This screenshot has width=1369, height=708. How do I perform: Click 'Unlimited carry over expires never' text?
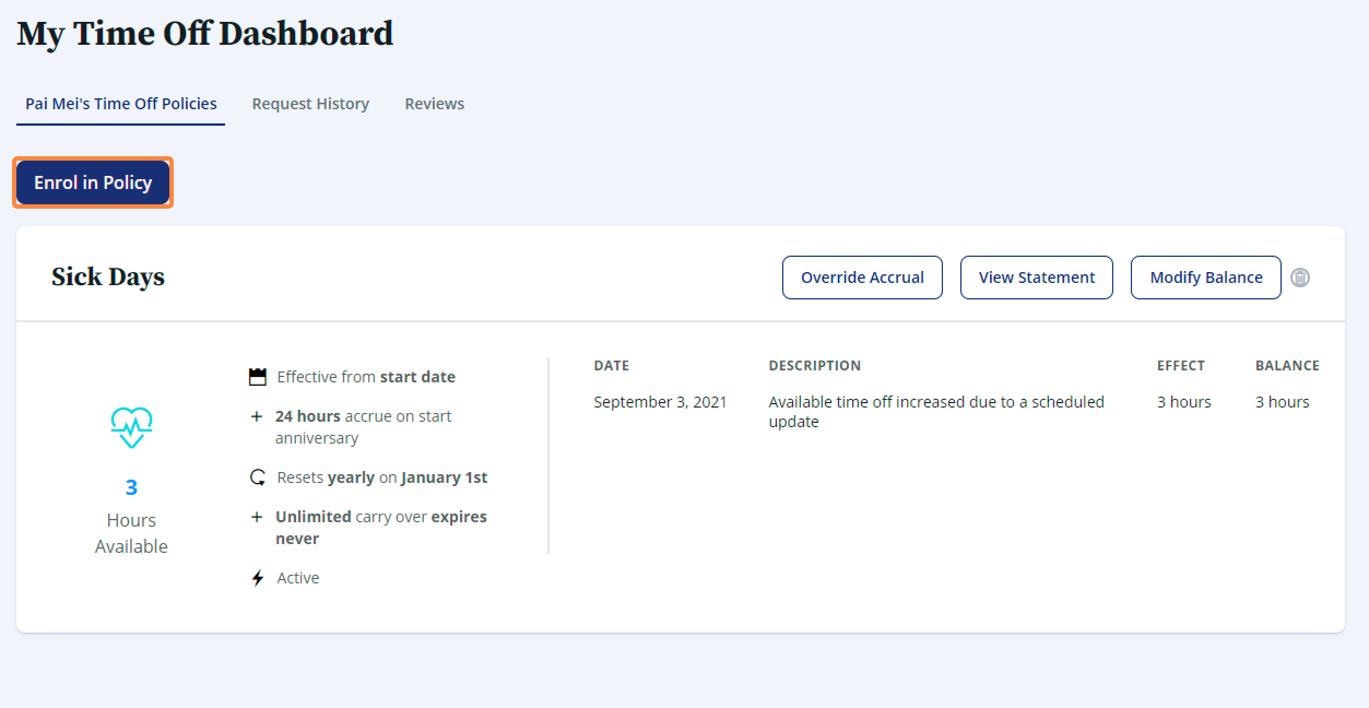(x=381, y=528)
